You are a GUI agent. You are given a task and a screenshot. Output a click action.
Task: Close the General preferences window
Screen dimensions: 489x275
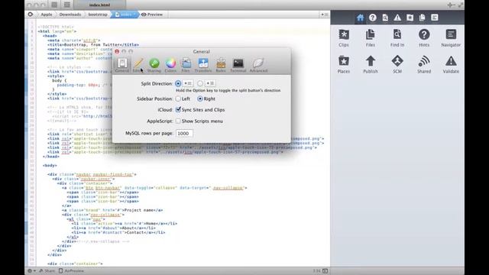pyautogui.click(x=117, y=51)
